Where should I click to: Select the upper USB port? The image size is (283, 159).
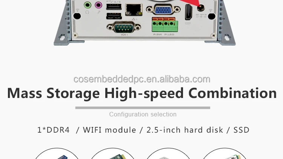pos(114,7)
